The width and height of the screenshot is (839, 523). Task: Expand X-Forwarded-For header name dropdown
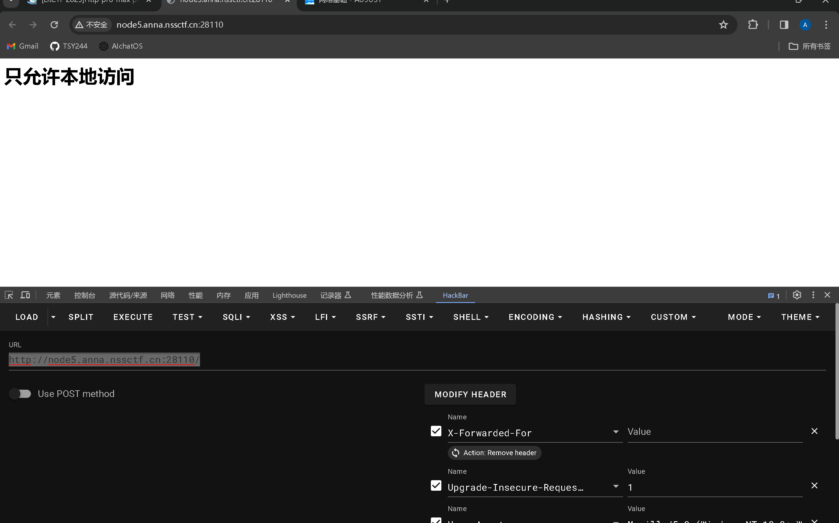point(616,432)
